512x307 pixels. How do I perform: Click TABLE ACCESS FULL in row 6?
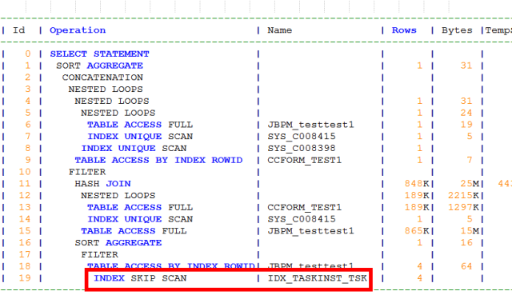[x=140, y=125]
